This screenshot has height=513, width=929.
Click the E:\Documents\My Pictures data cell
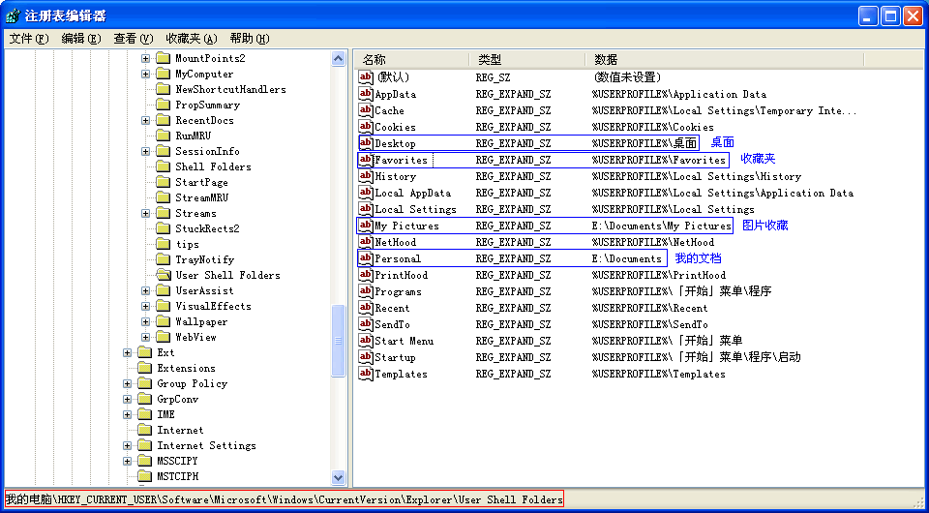(661, 226)
